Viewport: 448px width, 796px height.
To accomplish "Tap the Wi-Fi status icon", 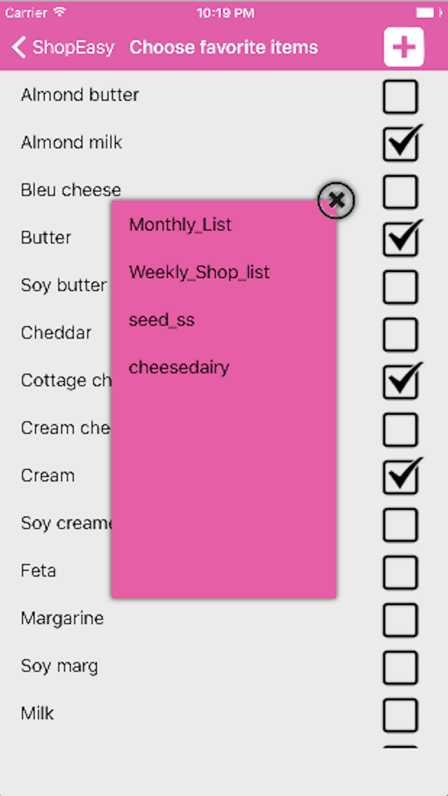I will (x=59, y=12).
